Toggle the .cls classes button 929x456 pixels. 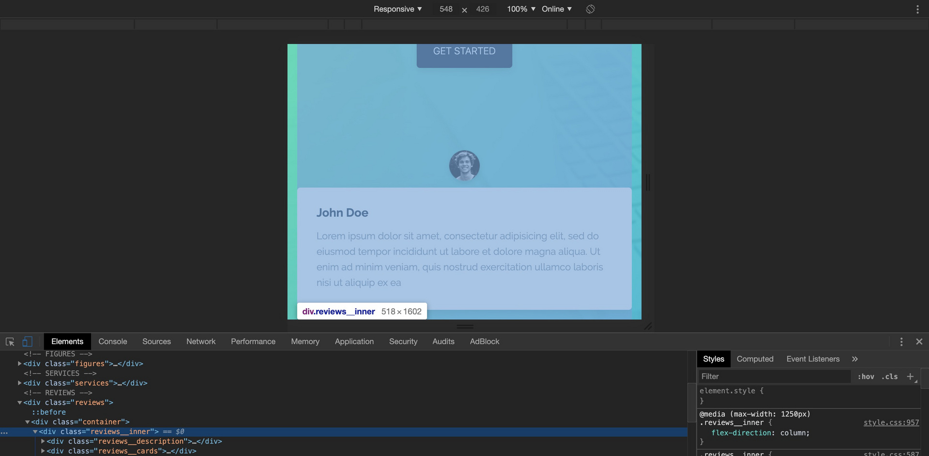click(890, 377)
